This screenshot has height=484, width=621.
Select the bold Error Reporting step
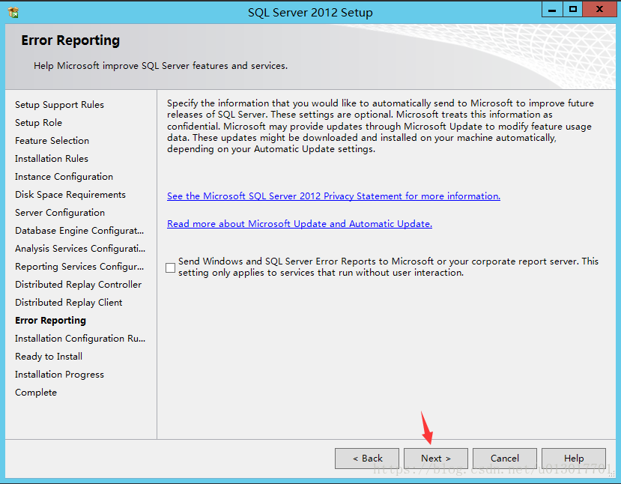[50, 321]
